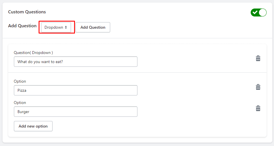Image resolution: width=274 pixels, height=146 pixels.
Task: Click the 'Dropdown' text in the type selector
Action: click(x=54, y=28)
